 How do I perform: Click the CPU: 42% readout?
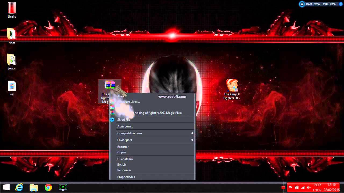coord(329,4)
